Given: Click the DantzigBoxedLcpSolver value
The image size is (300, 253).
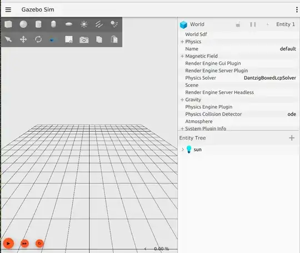Looking at the screenshot, I should click(270, 78).
